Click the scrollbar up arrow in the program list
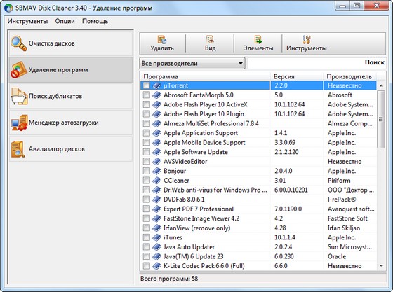393x292 pixels. [x=381, y=85]
